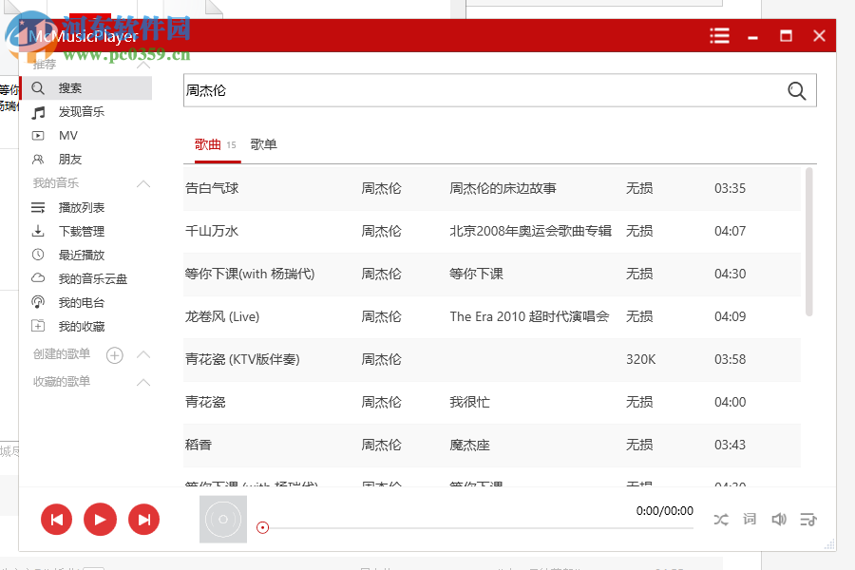Open the current playlist panel

coord(808,519)
